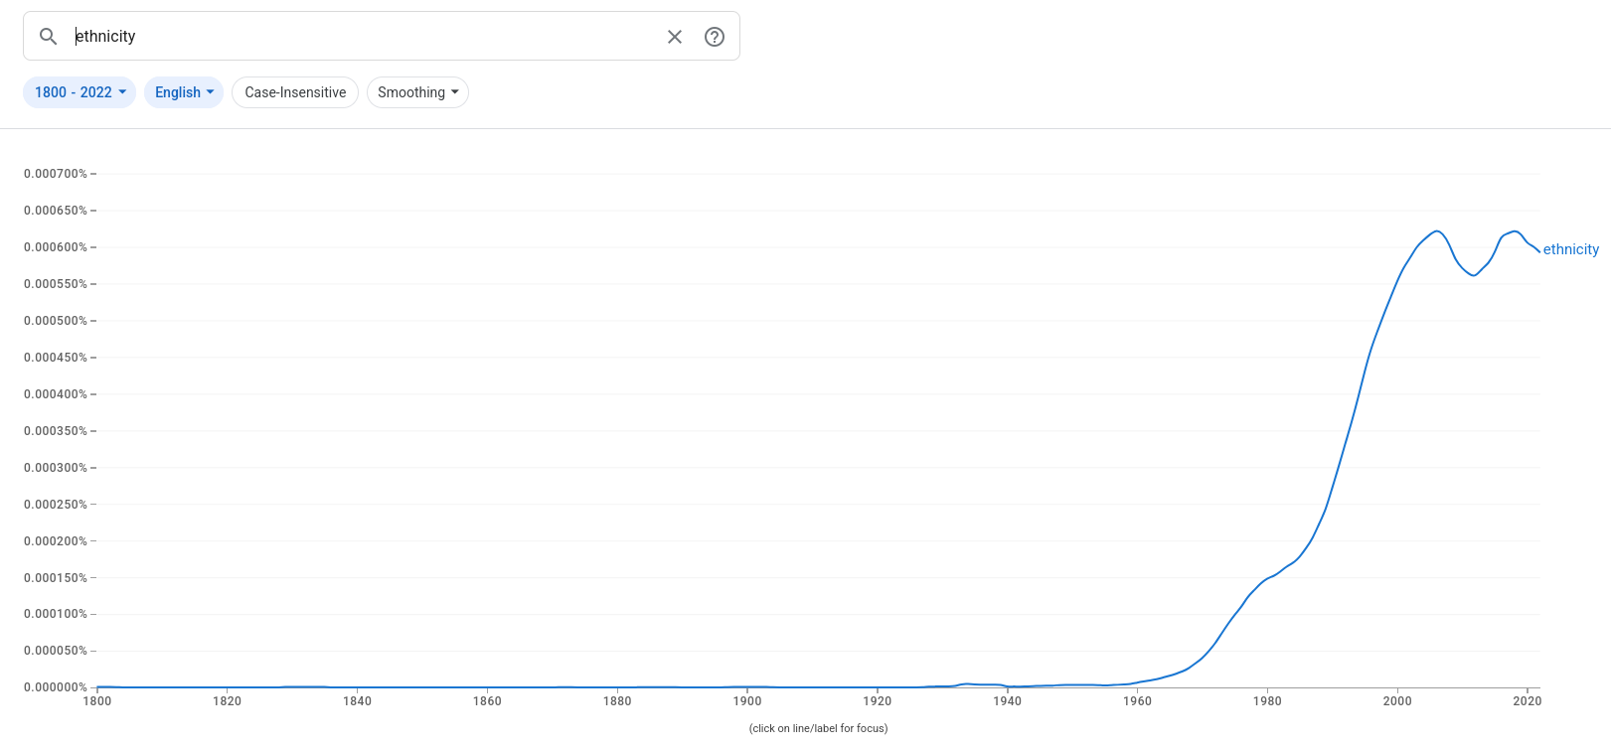Click the Smoothing chip dropdown arrow
The height and width of the screenshot is (750, 1611).
coord(455,92)
